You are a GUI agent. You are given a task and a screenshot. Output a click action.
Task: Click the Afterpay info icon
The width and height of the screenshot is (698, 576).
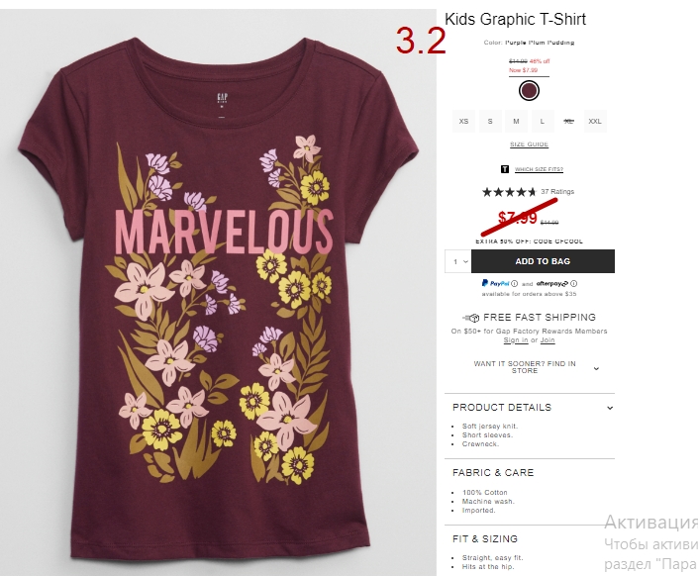[x=574, y=284]
